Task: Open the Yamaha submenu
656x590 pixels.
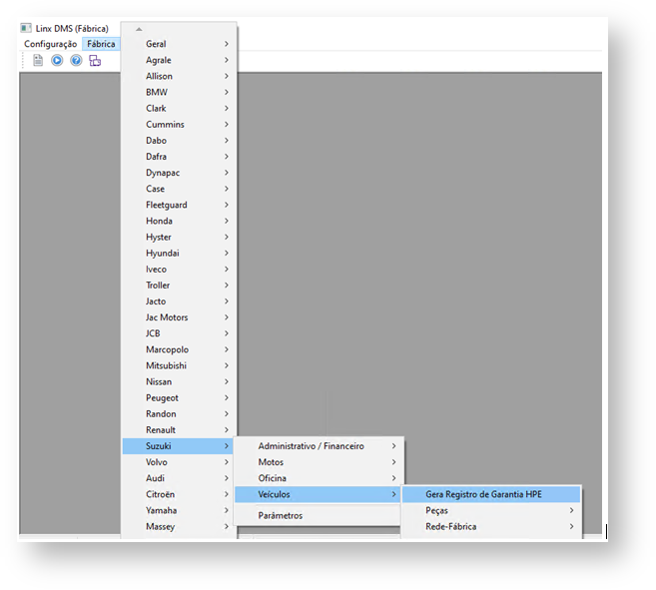Action: [x=179, y=510]
